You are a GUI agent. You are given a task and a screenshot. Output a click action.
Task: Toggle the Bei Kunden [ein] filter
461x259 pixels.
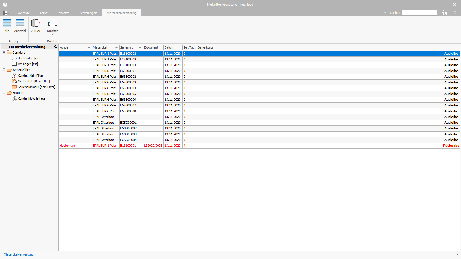click(x=26, y=58)
